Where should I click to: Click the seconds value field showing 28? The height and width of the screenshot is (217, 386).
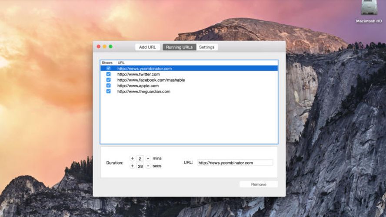point(140,166)
